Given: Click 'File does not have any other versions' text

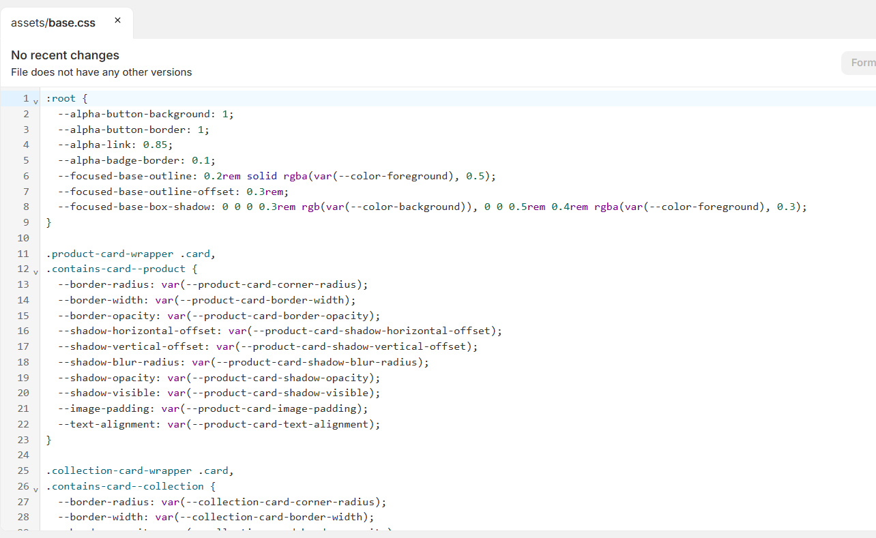Looking at the screenshot, I should [x=102, y=72].
